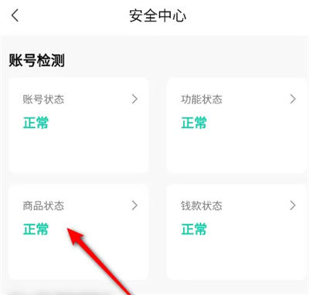This screenshot has width=309, height=295.
Task: Tap the blank space below 正常 in 账号状态 card
Action: [x=79, y=151]
